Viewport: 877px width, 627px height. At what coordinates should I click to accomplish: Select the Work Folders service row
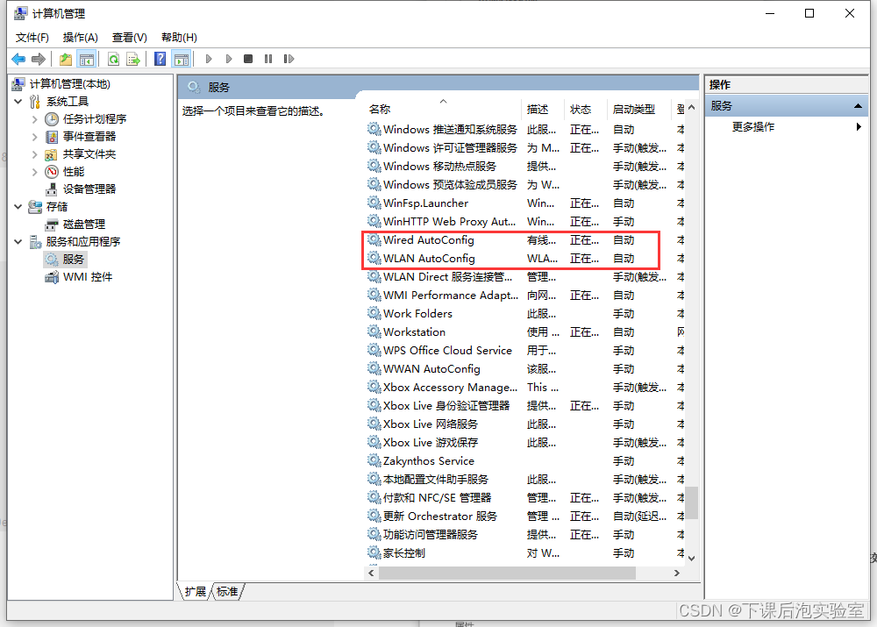(x=525, y=313)
